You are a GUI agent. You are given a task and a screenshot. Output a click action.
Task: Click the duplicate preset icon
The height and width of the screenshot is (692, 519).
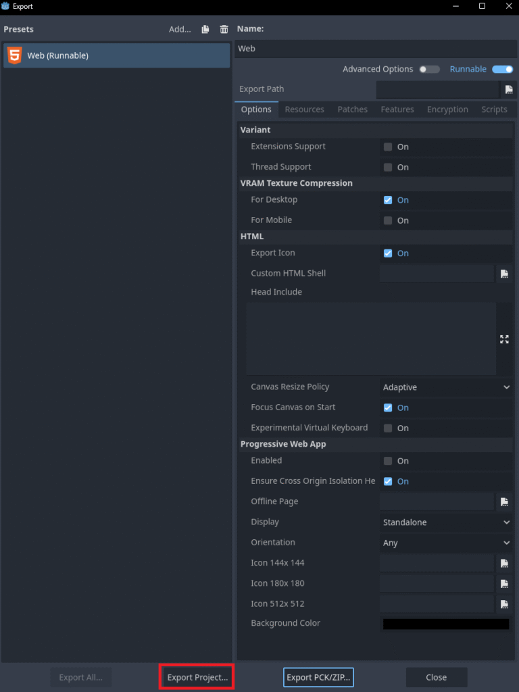coord(205,29)
